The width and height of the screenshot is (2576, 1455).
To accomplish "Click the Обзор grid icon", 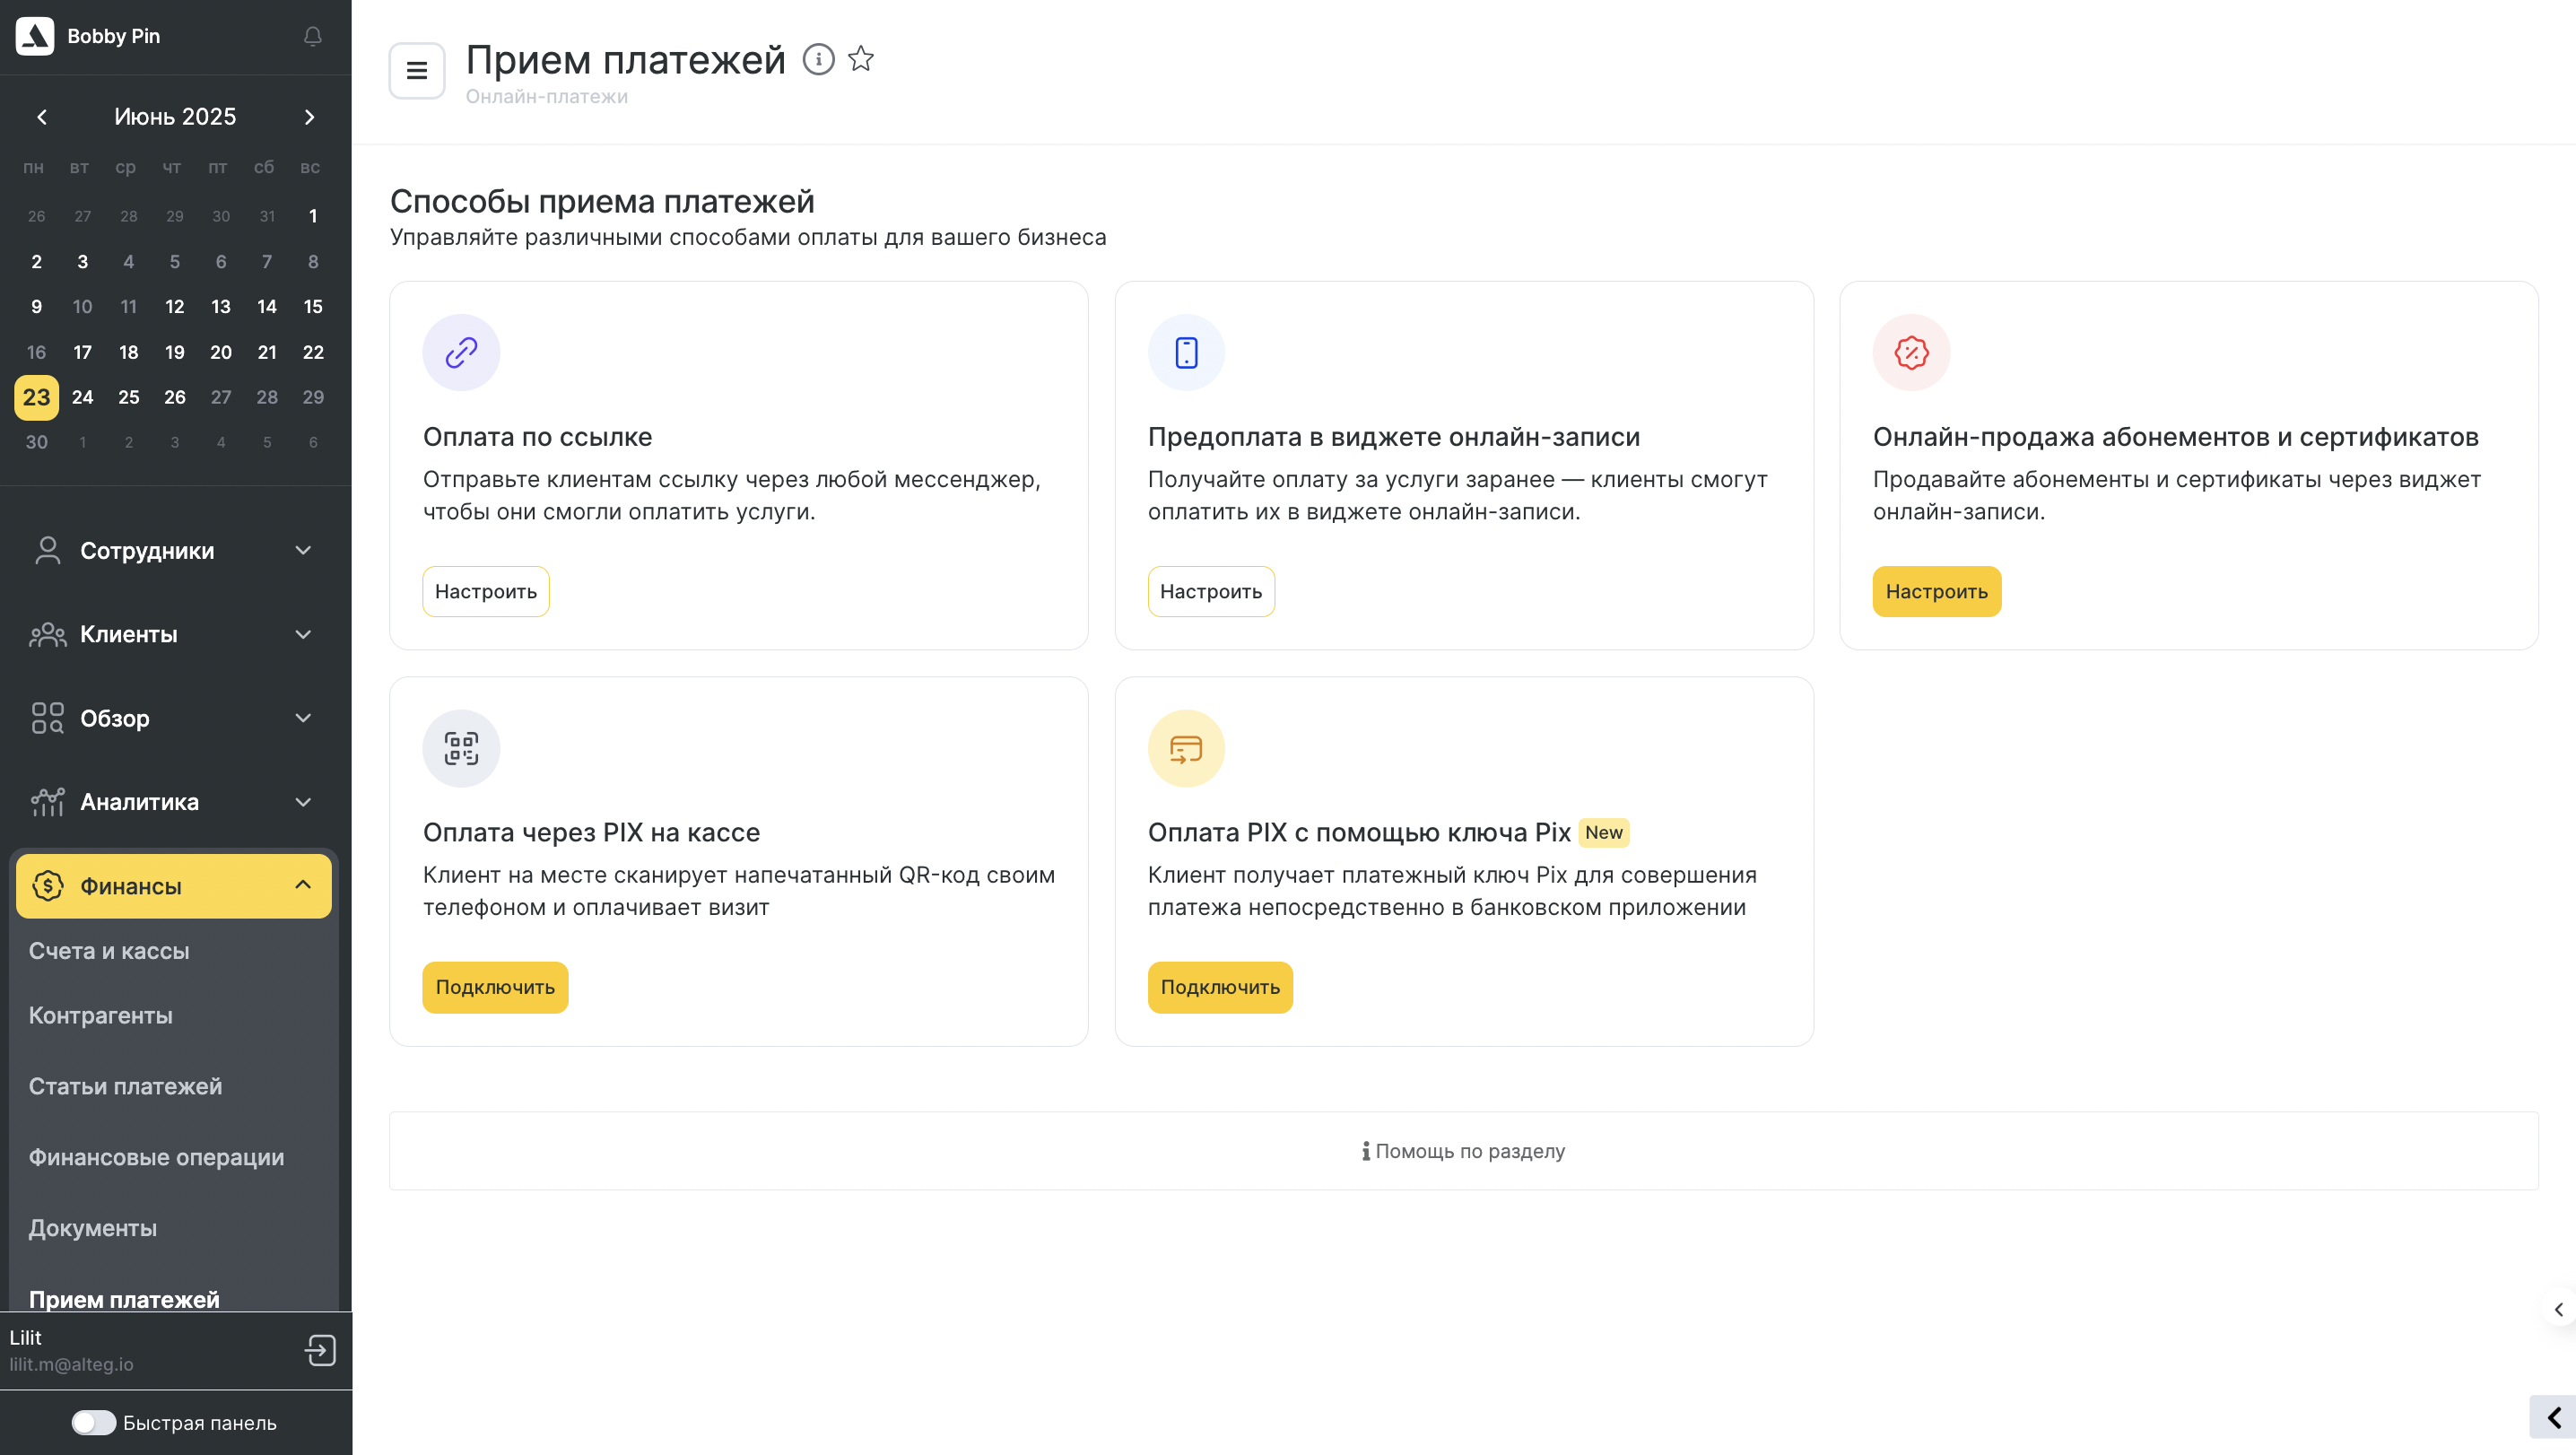I will click(x=47, y=718).
